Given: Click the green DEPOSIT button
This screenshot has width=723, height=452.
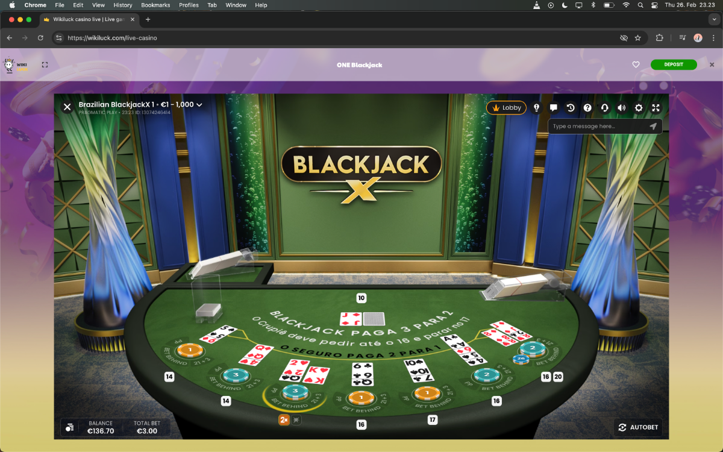Looking at the screenshot, I should [674, 65].
